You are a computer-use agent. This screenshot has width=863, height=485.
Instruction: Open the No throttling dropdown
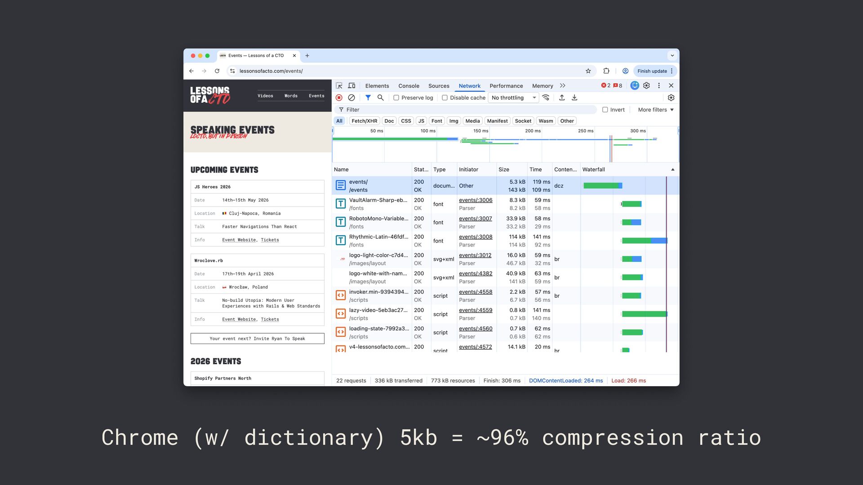coord(513,98)
